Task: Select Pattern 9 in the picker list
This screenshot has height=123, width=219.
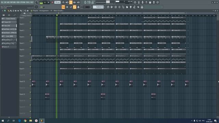Action: coord(9,47)
